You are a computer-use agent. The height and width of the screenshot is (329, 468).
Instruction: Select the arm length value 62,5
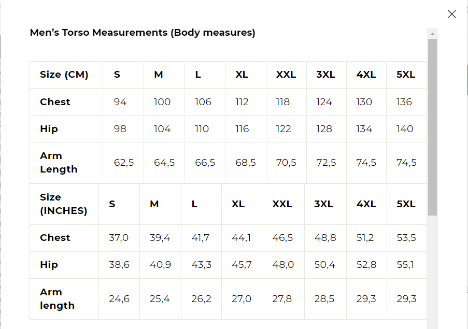click(124, 163)
